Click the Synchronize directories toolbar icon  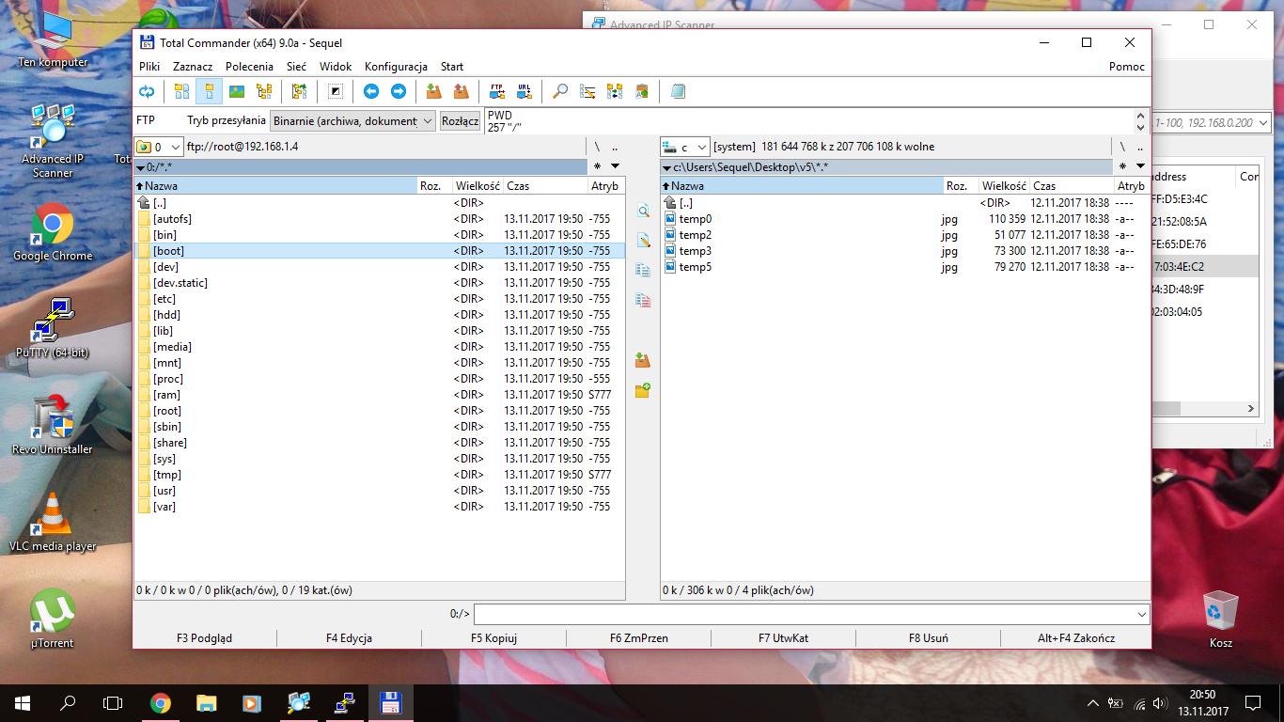coord(615,91)
